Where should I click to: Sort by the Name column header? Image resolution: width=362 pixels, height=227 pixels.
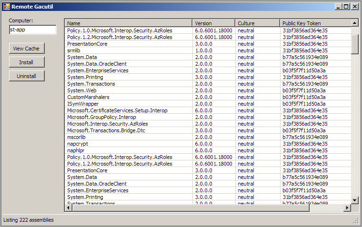[x=128, y=23]
